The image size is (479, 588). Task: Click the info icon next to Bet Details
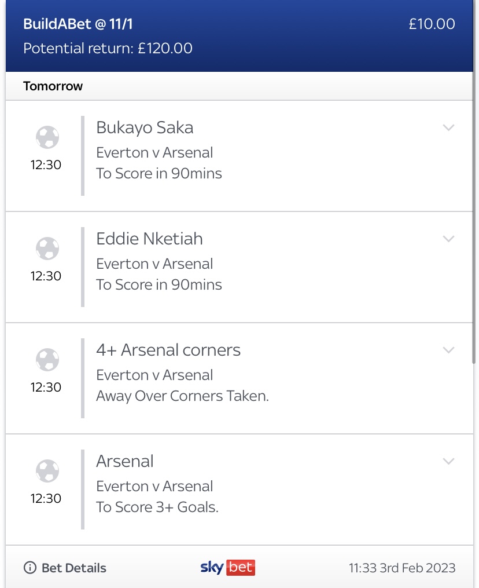pyautogui.click(x=30, y=568)
